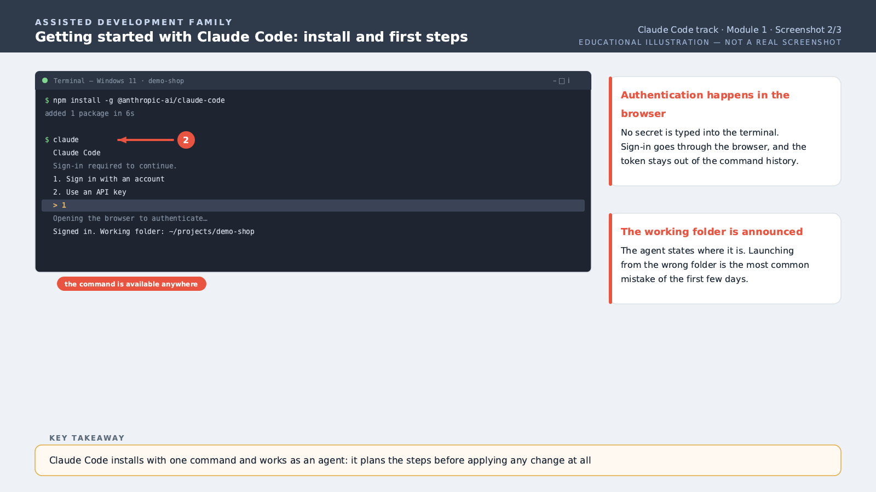This screenshot has width=876, height=492.
Task: Click the 'npm install -g @anthropic-ai/claude-code' command
Action: (x=139, y=101)
